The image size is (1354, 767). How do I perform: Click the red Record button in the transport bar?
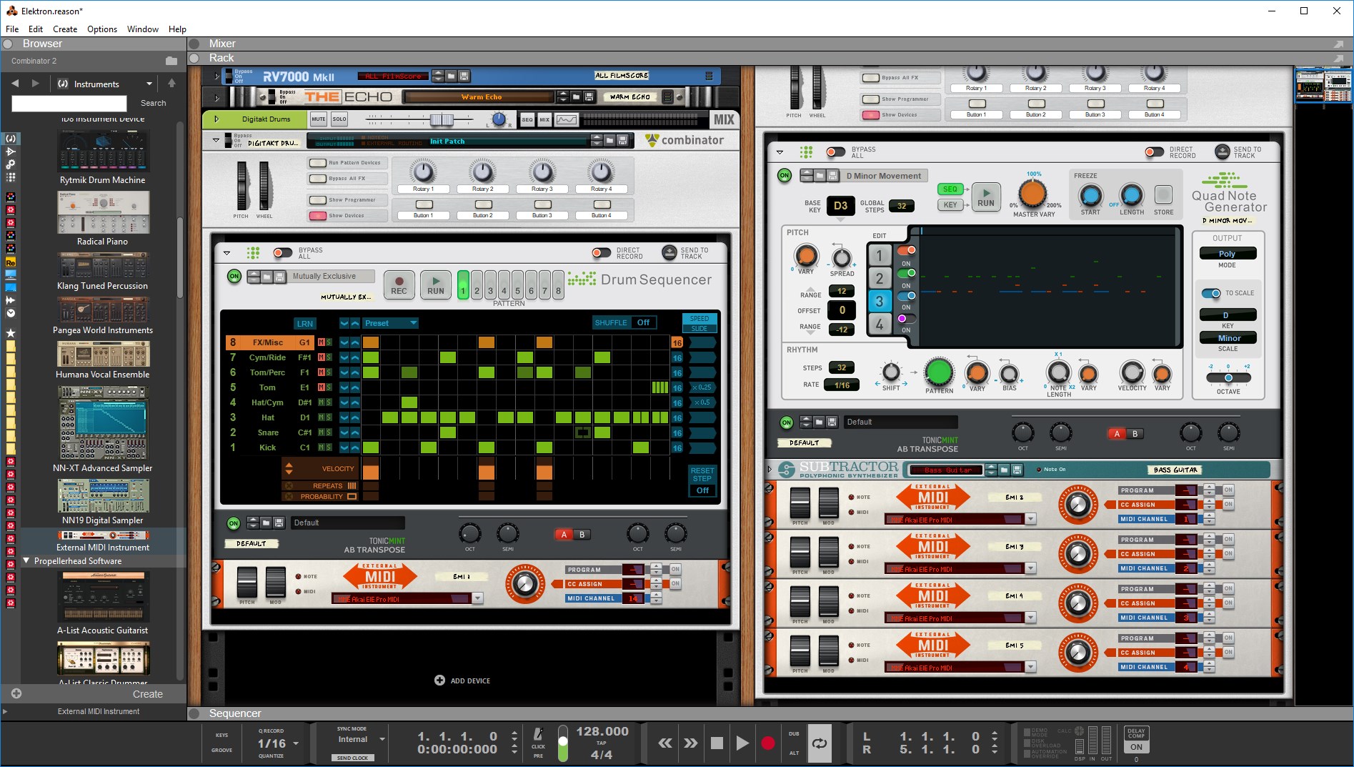click(x=768, y=743)
